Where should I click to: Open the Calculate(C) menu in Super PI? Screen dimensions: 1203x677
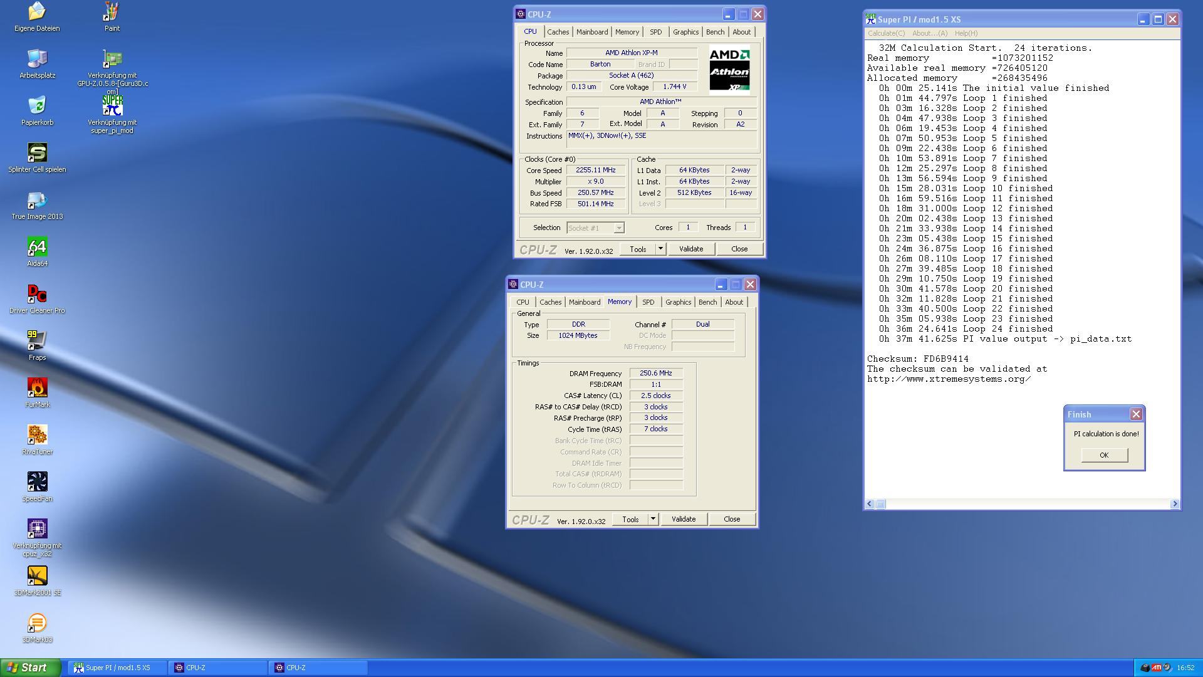[886, 33]
